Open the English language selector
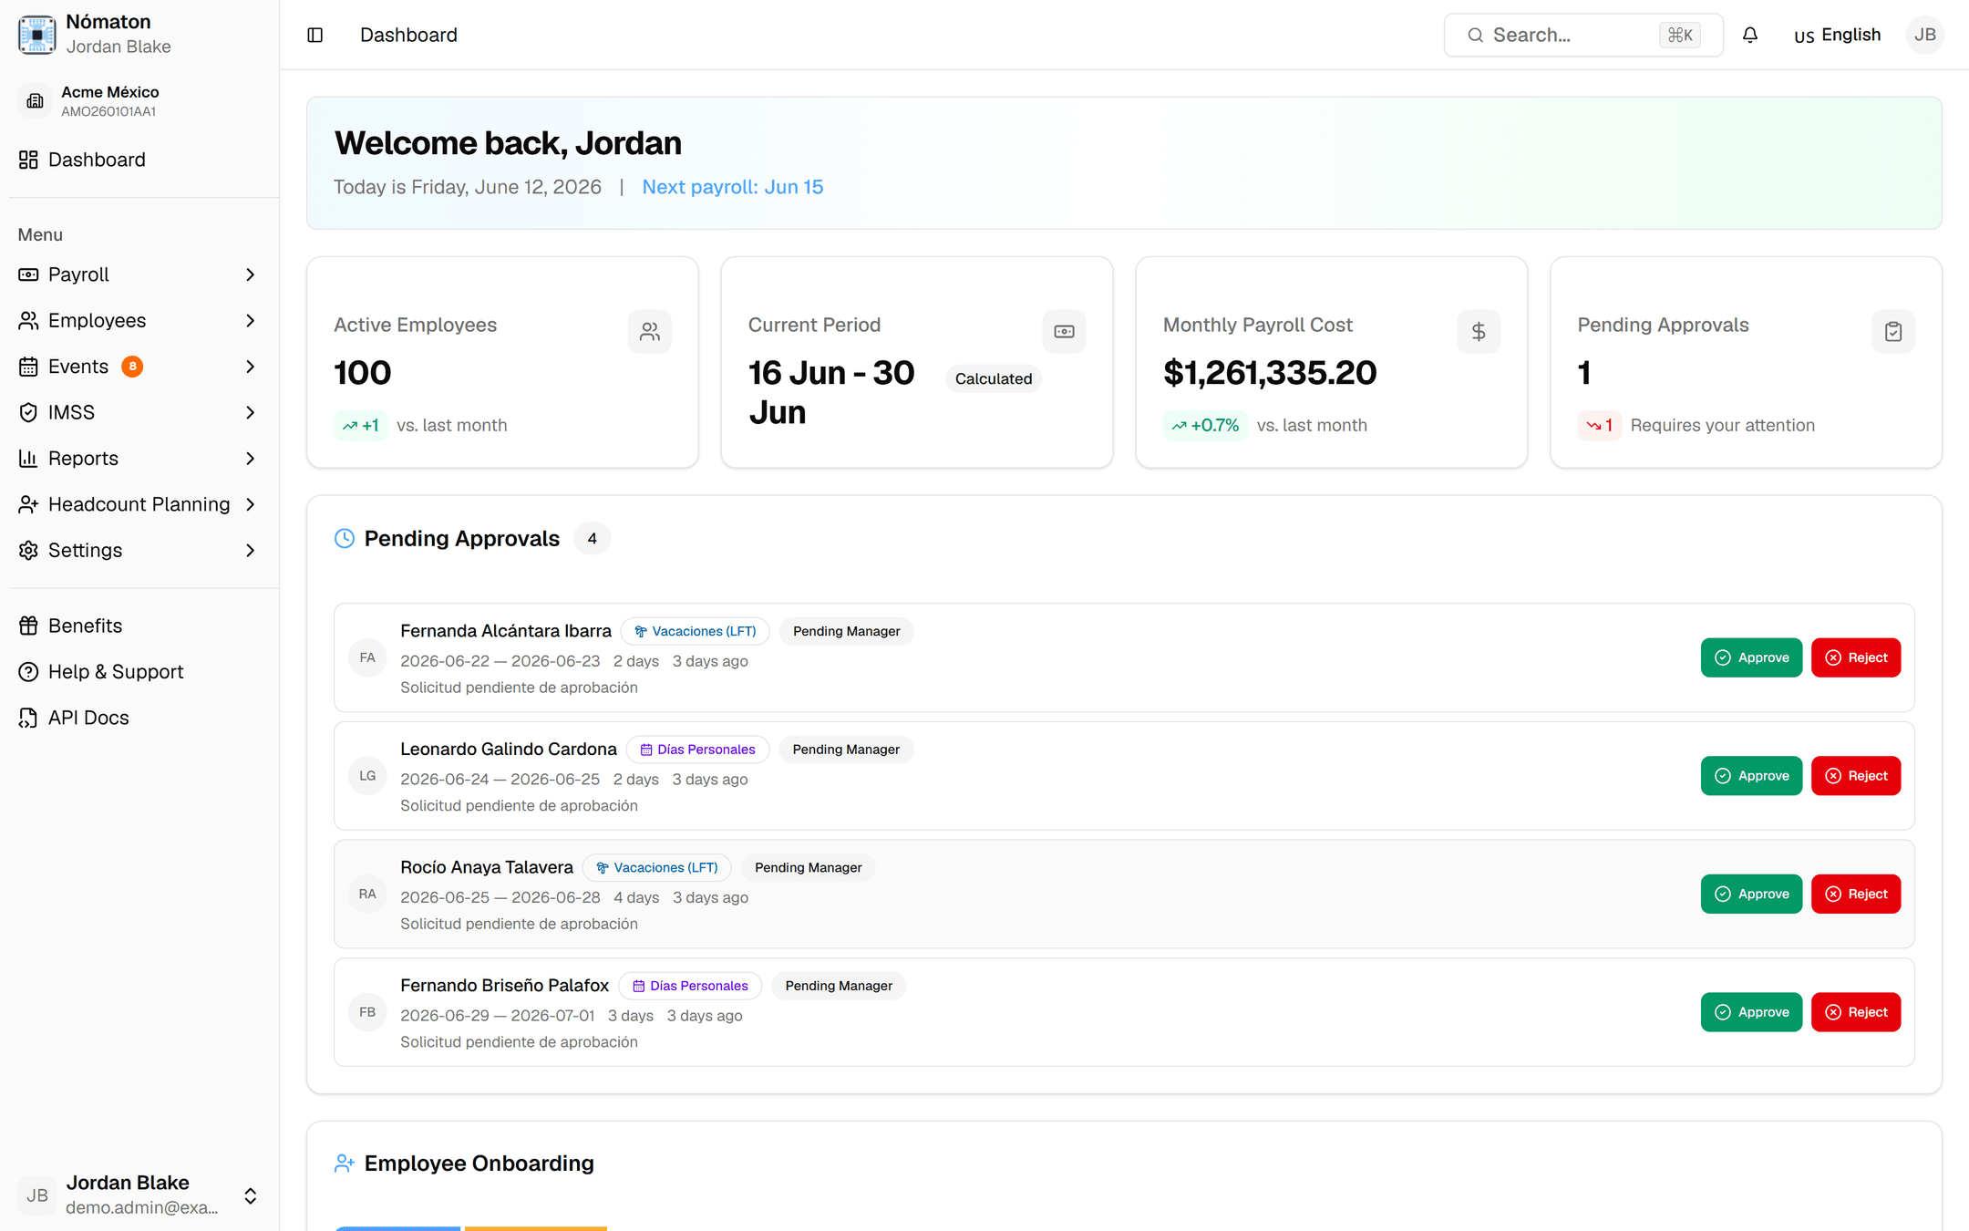Screen dimensions: 1969x1231 (1837, 35)
